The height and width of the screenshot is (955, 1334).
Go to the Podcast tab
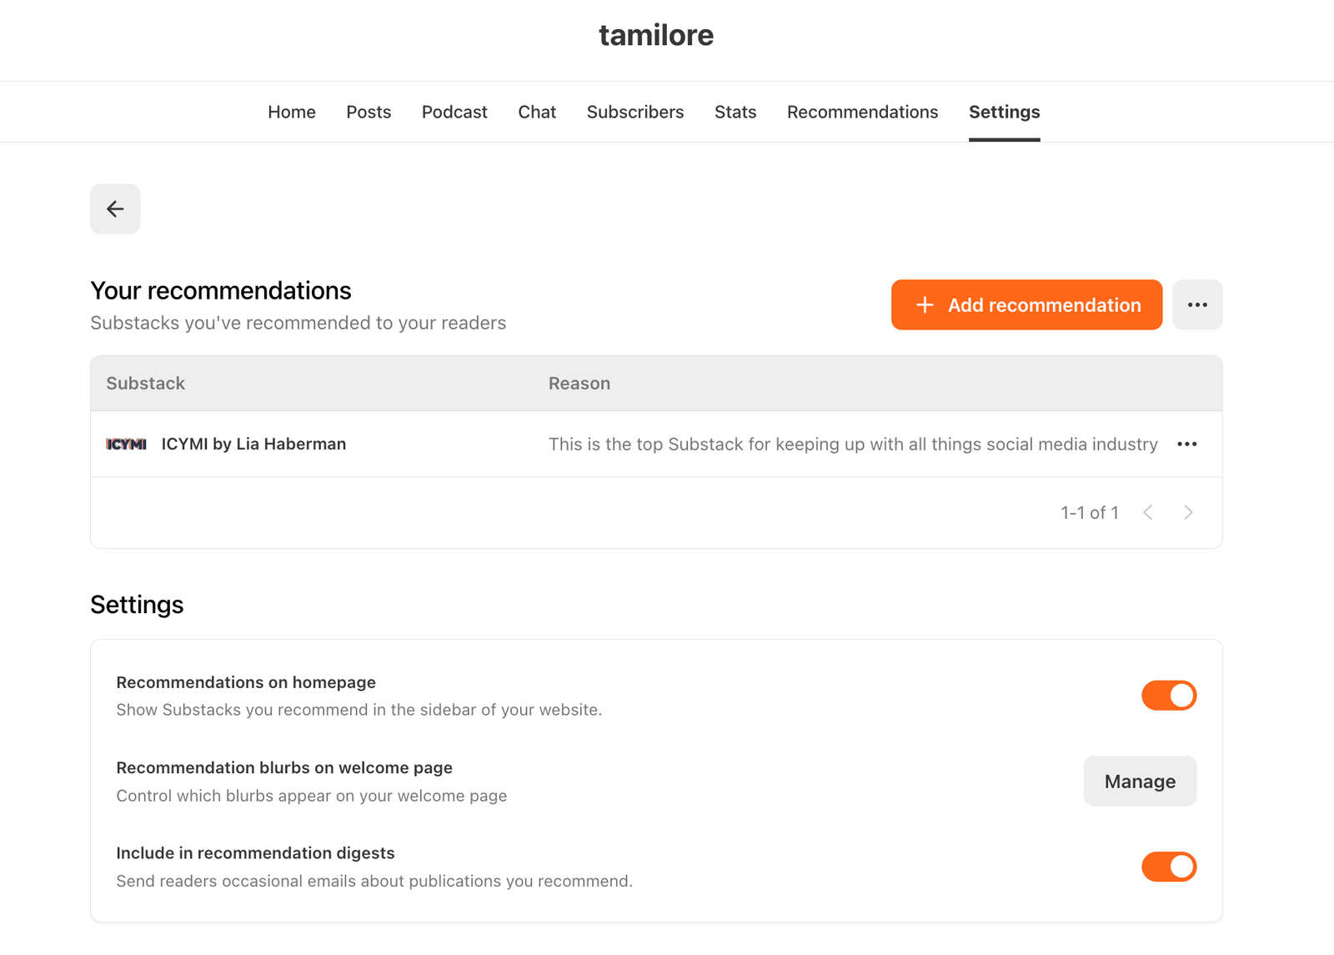(x=454, y=112)
